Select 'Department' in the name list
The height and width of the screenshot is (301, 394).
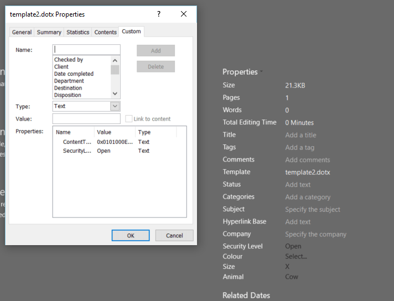[x=69, y=81]
